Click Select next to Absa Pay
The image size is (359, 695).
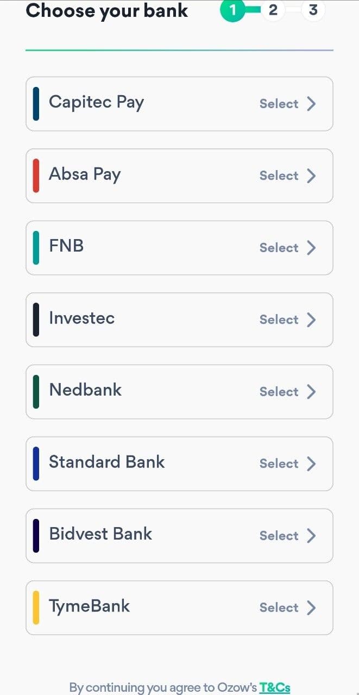[279, 176]
